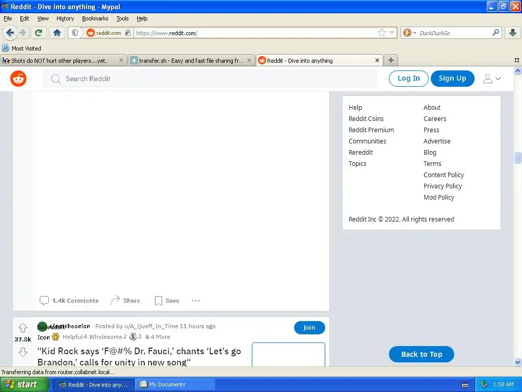
Task: Switch to My Documents taskbar window
Action: pos(175,384)
